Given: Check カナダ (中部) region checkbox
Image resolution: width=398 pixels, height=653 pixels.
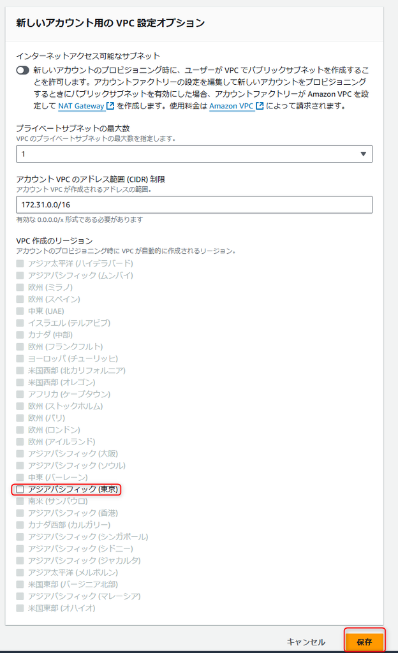Looking at the screenshot, I should (20, 335).
